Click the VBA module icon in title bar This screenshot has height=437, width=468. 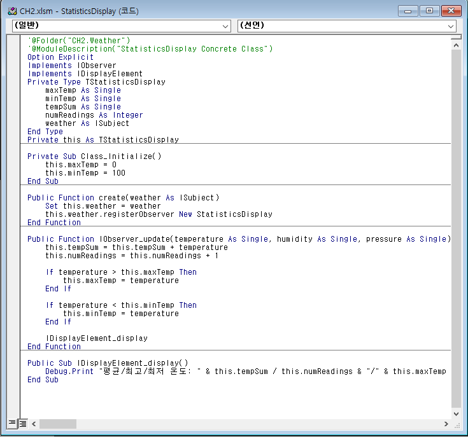12,11
